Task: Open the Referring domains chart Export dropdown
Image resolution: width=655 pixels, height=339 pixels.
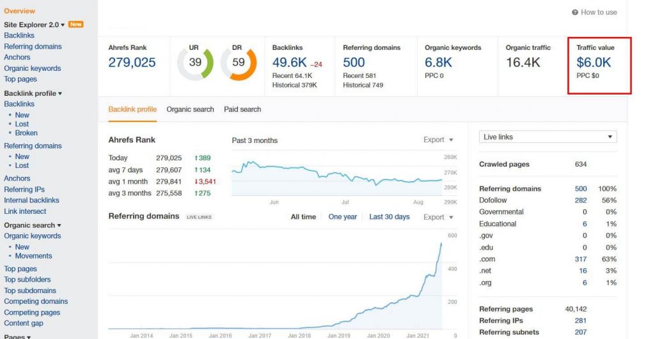Action: point(438,217)
